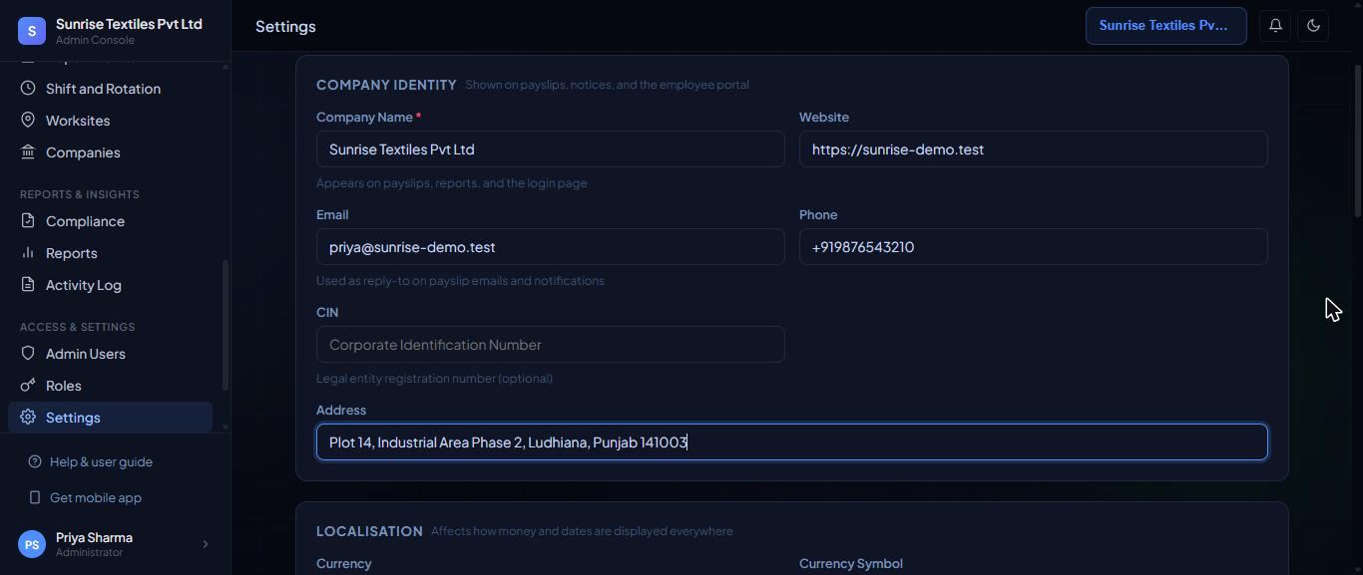Click the mobile phone icon
This screenshot has width=1363, height=575.
35,497
